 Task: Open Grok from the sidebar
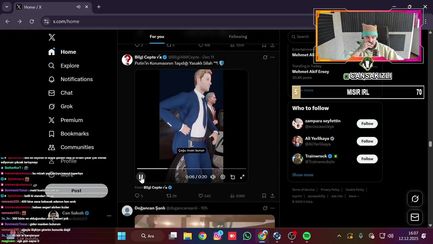point(61,106)
